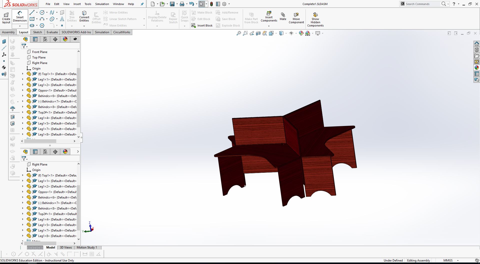The height and width of the screenshot is (264, 480).
Task: Open the Motion Study 1 tab
Action: click(87, 247)
